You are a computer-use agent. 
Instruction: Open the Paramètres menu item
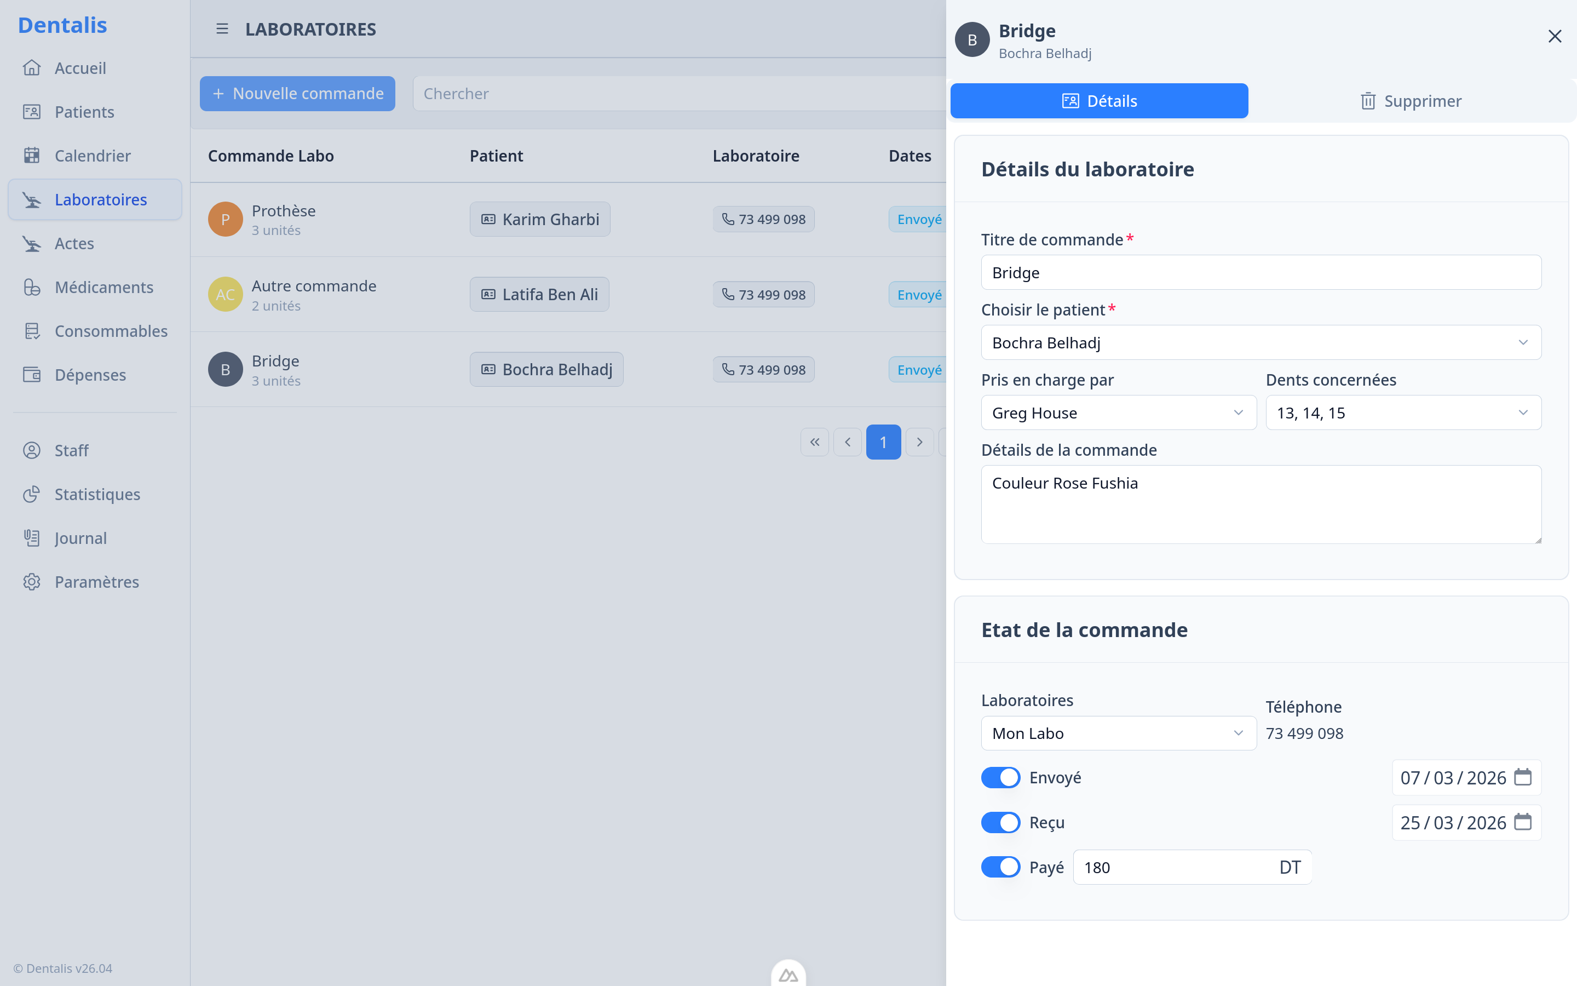click(95, 581)
